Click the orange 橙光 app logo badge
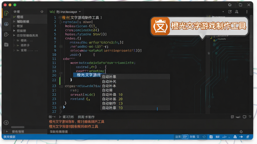This screenshot has width=257, height=144. click(x=160, y=26)
